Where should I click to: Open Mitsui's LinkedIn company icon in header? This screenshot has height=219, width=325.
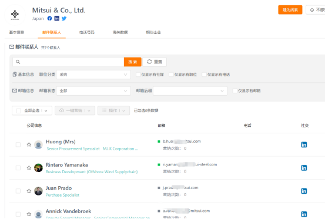[57, 18]
